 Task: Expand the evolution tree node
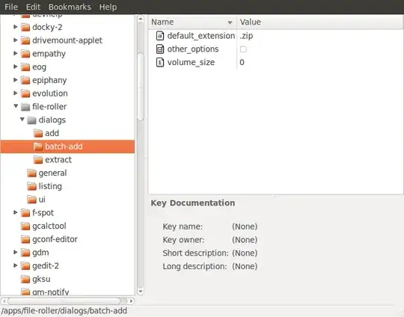pyautogui.click(x=15, y=93)
